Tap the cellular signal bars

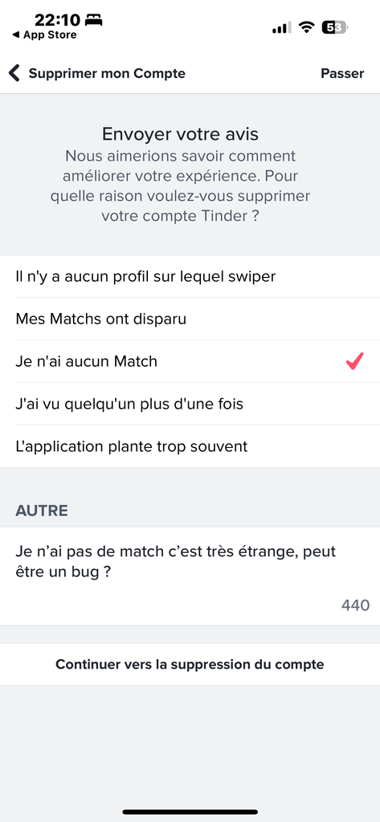click(282, 27)
